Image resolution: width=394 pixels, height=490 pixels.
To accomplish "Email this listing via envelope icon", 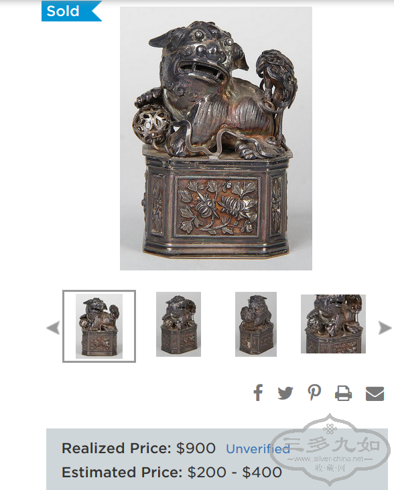I will point(375,394).
